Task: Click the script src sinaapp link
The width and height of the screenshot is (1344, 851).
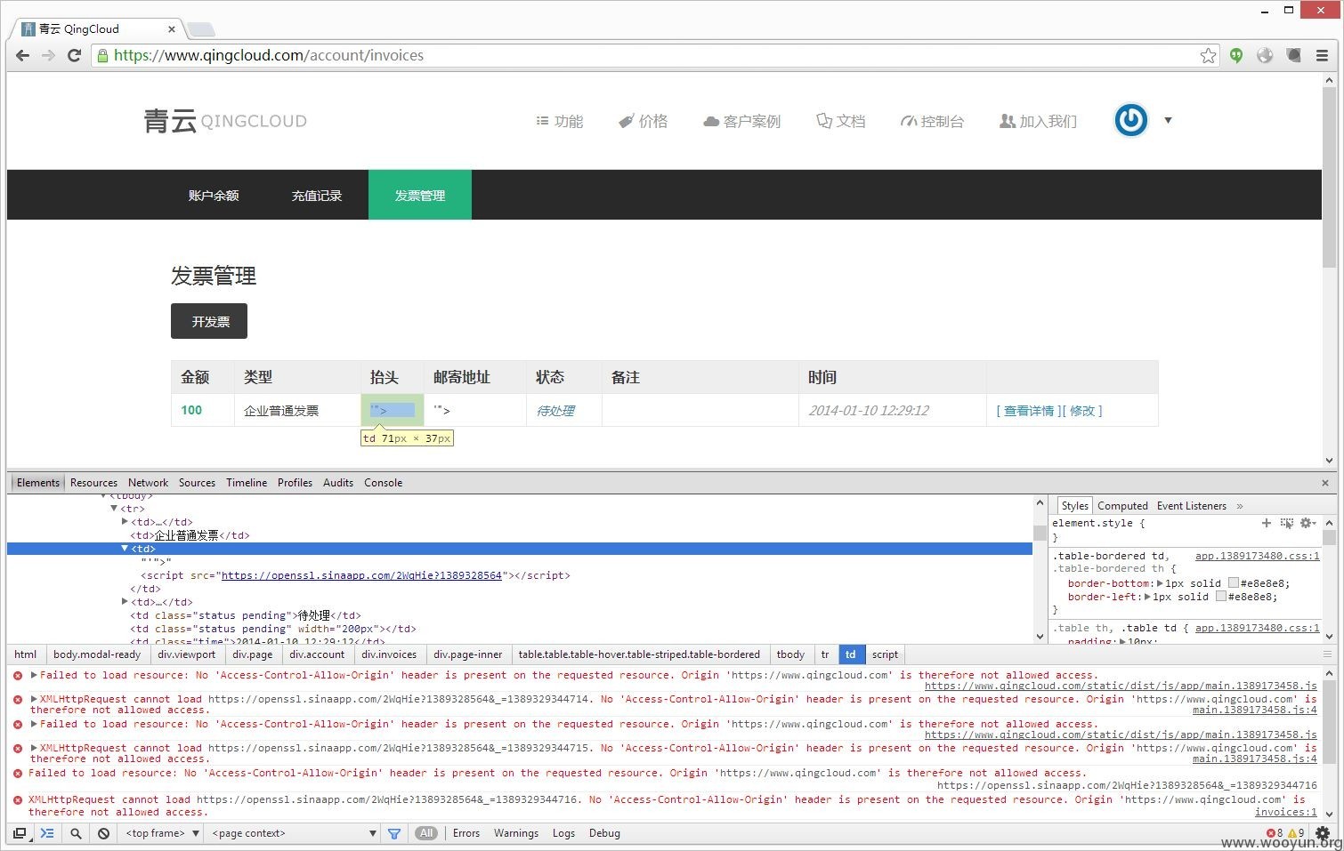Action: click(x=361, y=575)
